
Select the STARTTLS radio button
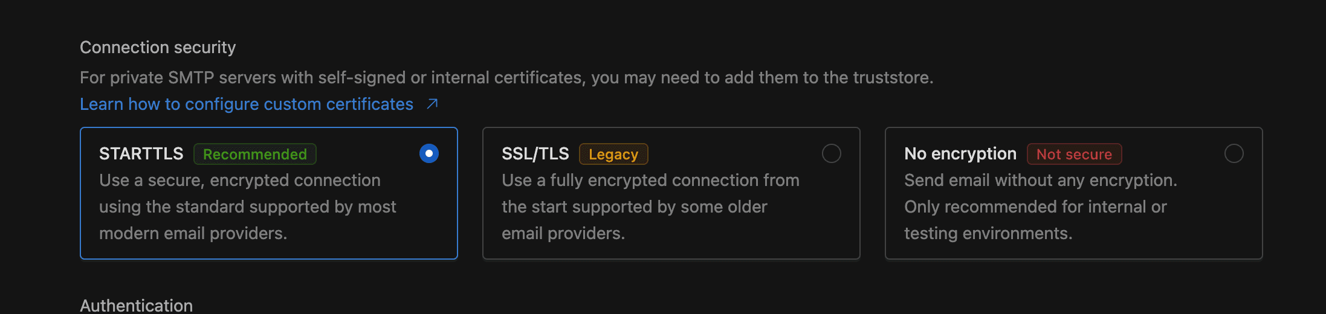pyautogui.click(x=429, y=153)
